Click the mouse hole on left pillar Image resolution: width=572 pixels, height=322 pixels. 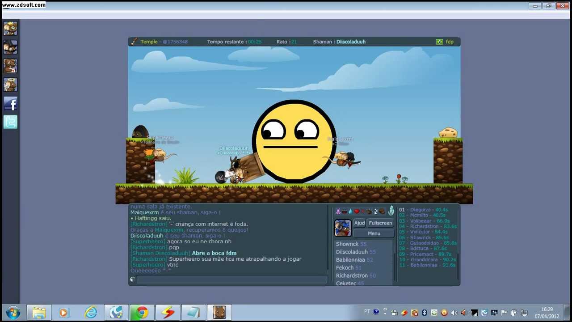(x=140, y=132)
